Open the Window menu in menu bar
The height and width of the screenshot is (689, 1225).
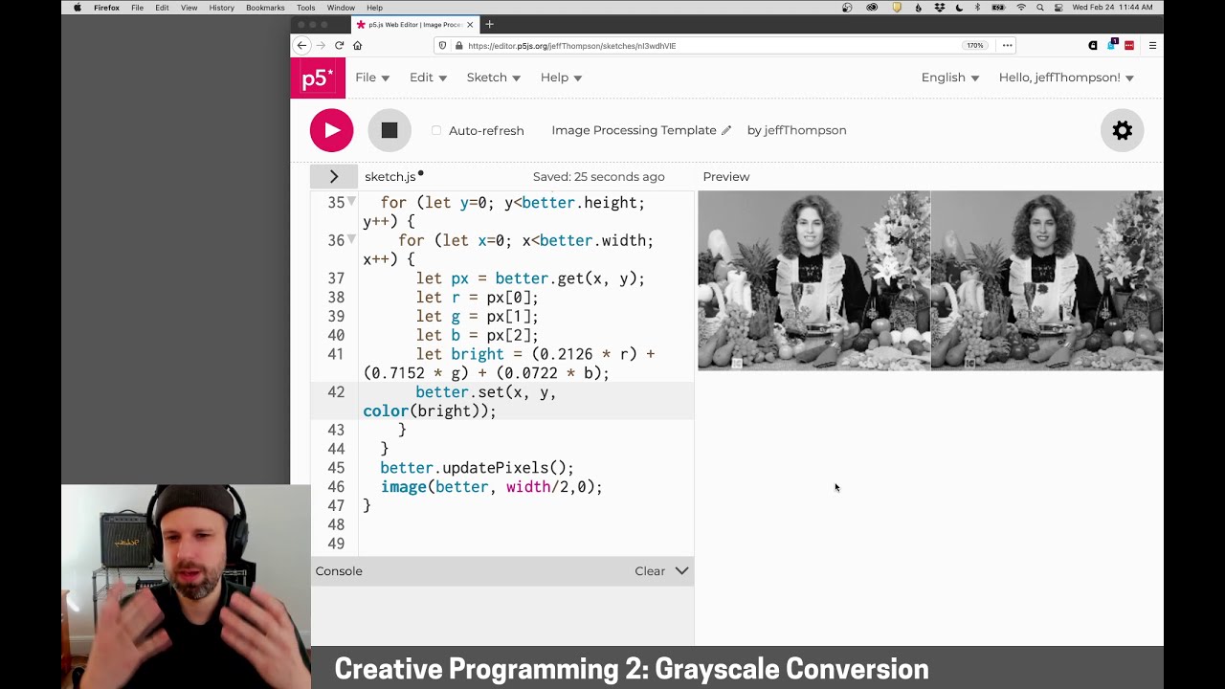point(341,7)
